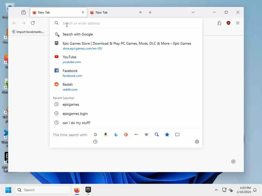Close the second New Tab
Viewport: 262px width, 196px height.
(x=140, y=12)
